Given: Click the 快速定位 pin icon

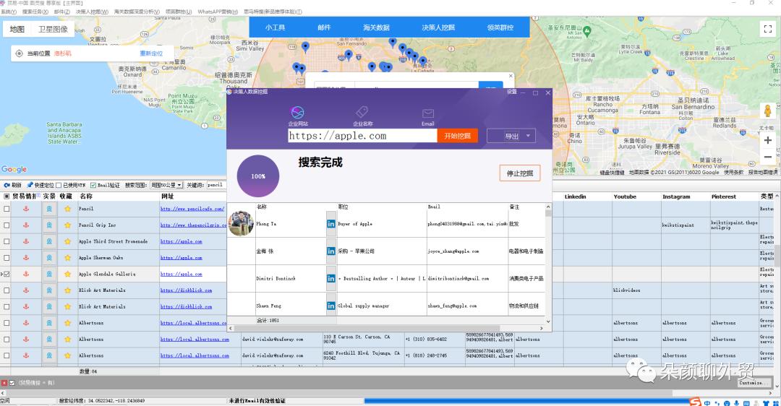Looking at the screenshot, I should (x=30, y=185).
